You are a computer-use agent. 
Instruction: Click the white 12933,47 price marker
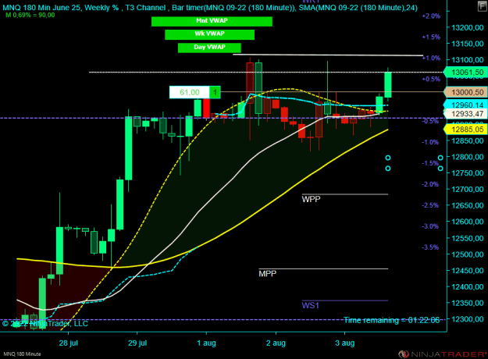(x=465, y=114)
